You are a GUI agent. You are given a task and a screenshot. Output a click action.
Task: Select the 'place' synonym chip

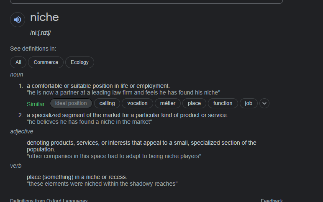[x=194, y=103]
